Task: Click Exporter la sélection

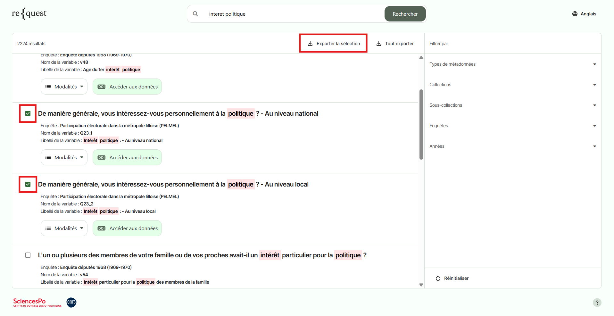Action: click(x=334, y=44)
